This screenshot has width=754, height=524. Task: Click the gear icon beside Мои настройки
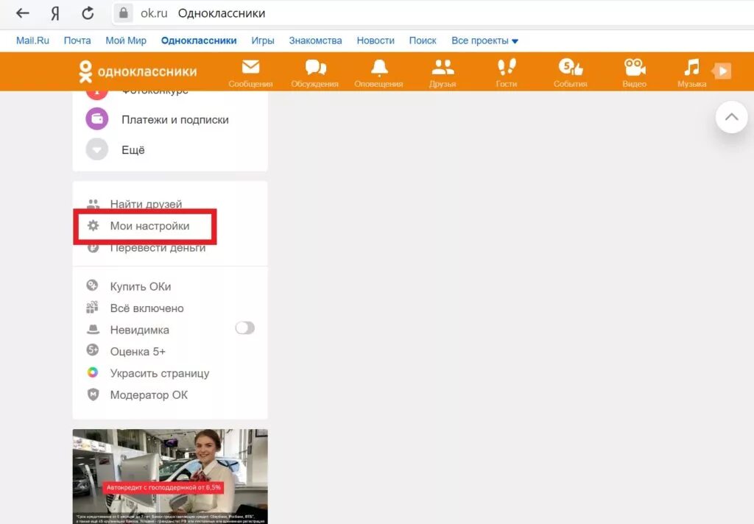[93, 225]
